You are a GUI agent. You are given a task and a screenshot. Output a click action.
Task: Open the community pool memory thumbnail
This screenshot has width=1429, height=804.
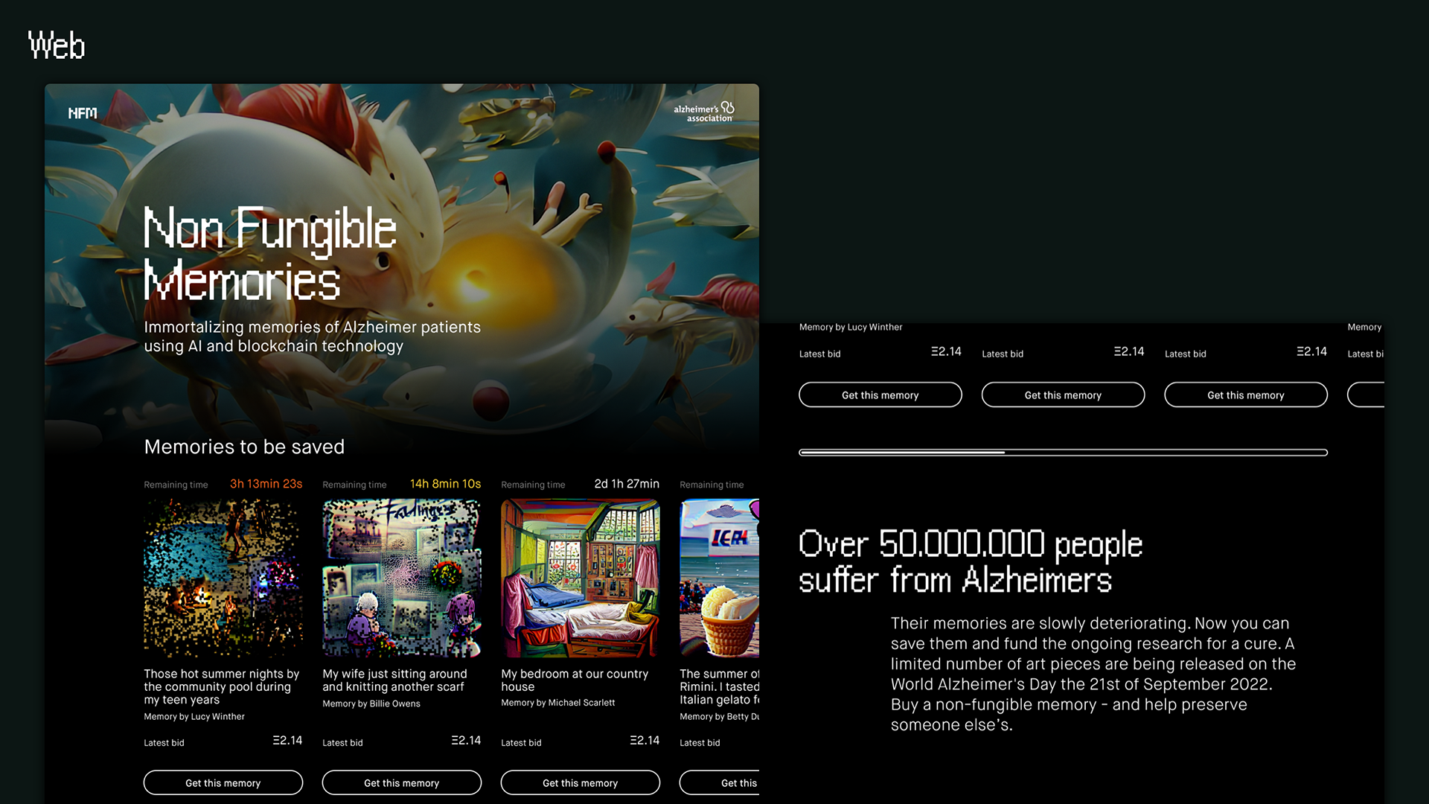click(x=223, y=578)
